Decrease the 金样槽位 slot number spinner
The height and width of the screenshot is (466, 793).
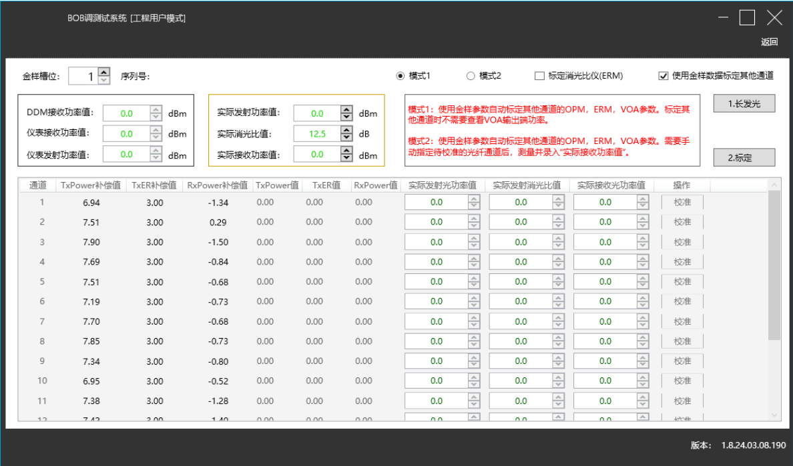[103, 80]
